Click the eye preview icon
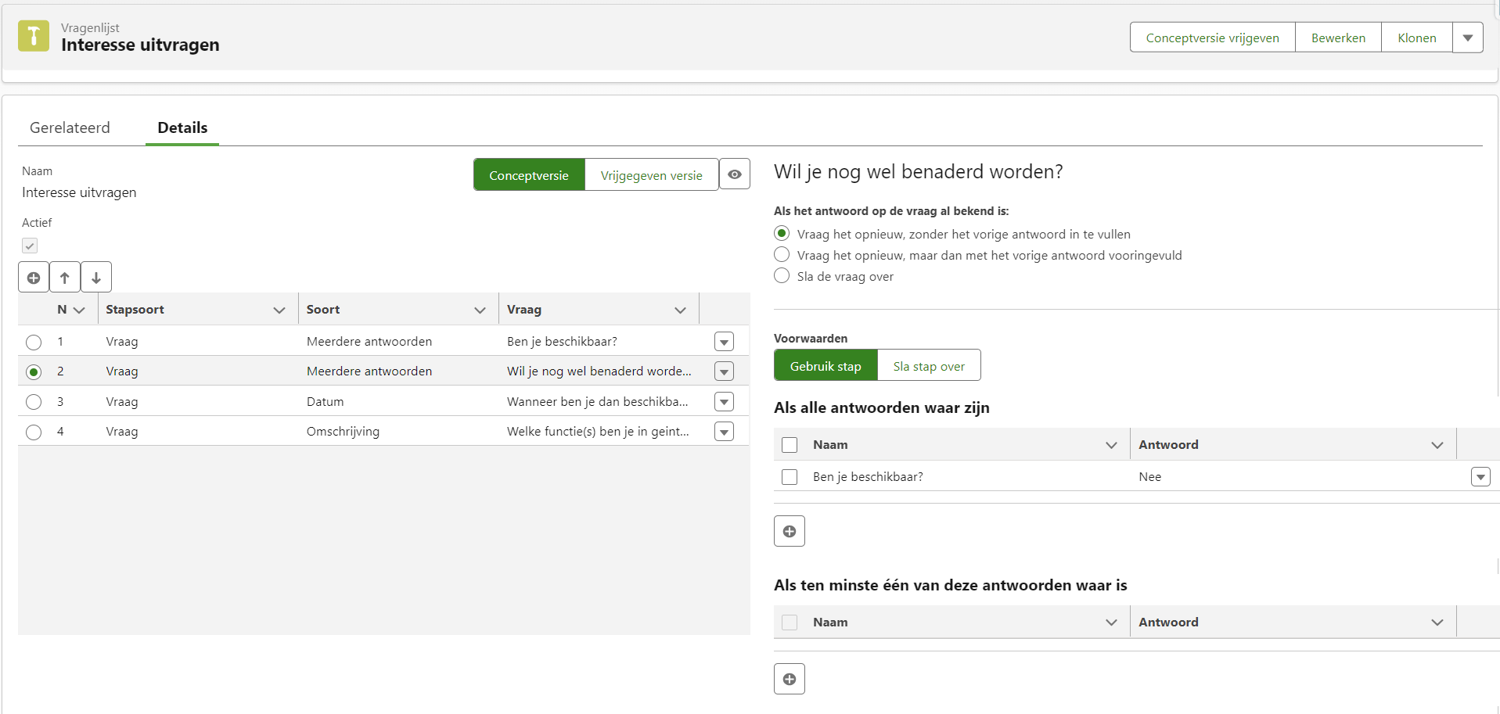1500x714 pixels. click(x=734, y=174)
